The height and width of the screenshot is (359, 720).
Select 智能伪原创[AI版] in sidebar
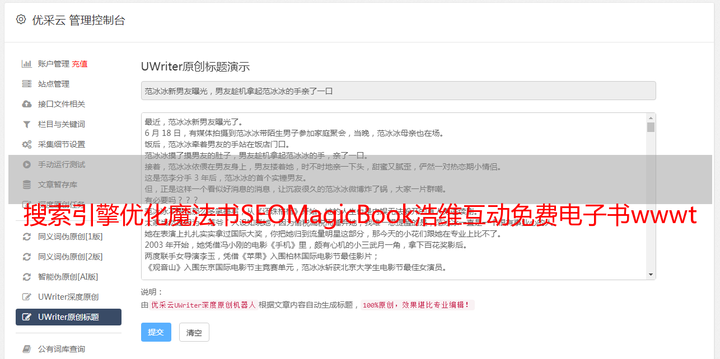(68, 277)
